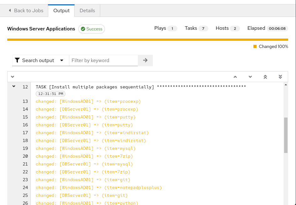Image resolution: width=296 pixels, height=205 pixels.
Task: Select line 21 DBServer01 mysql
Action: coord(84,164)
